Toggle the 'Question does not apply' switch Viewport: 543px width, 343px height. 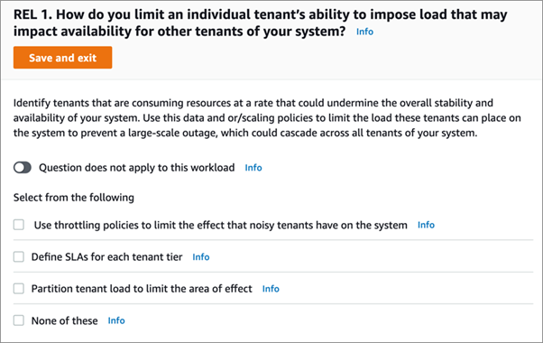23,168
